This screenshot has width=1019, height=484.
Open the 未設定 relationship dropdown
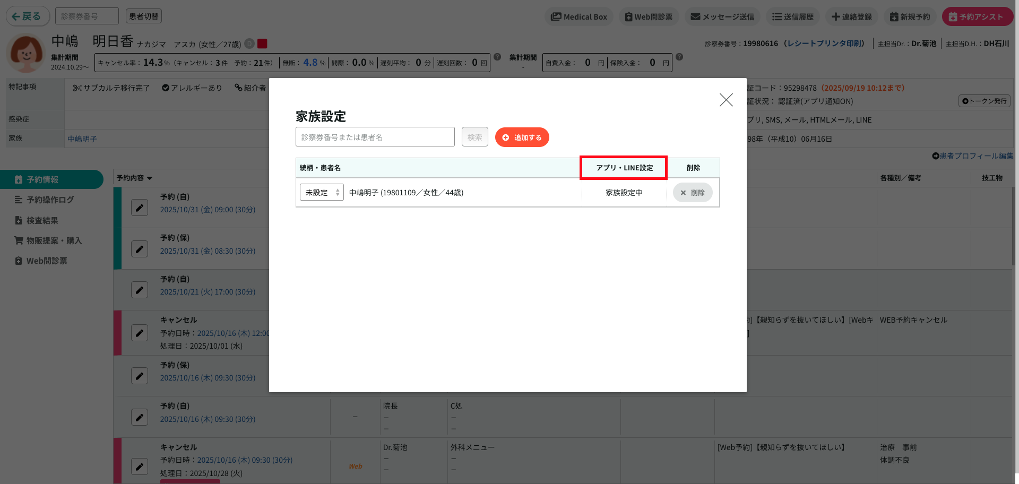(322, 192)
